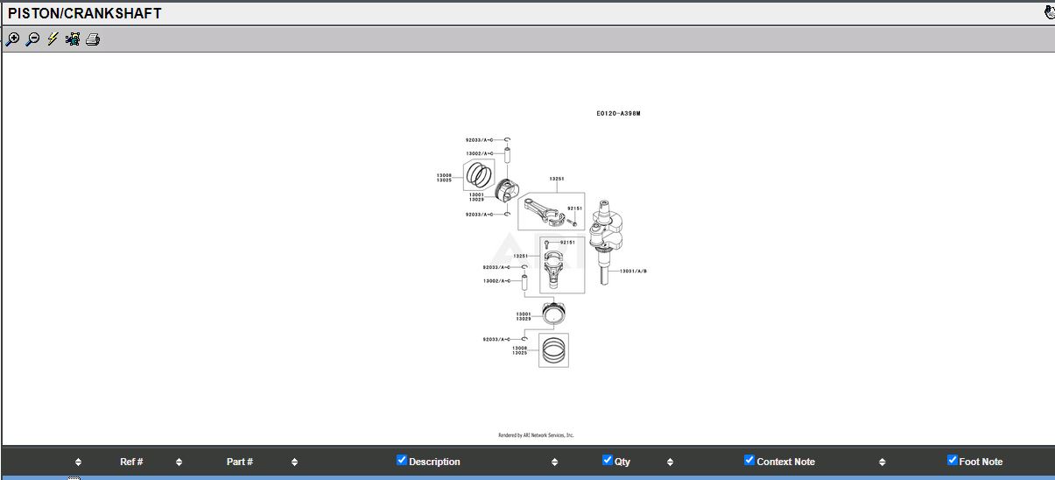Image resolution: width=1055 pixels, height=480 pixels.
Task: Click the sort arrows right of Qty
Action: click(x=670, y=462)
